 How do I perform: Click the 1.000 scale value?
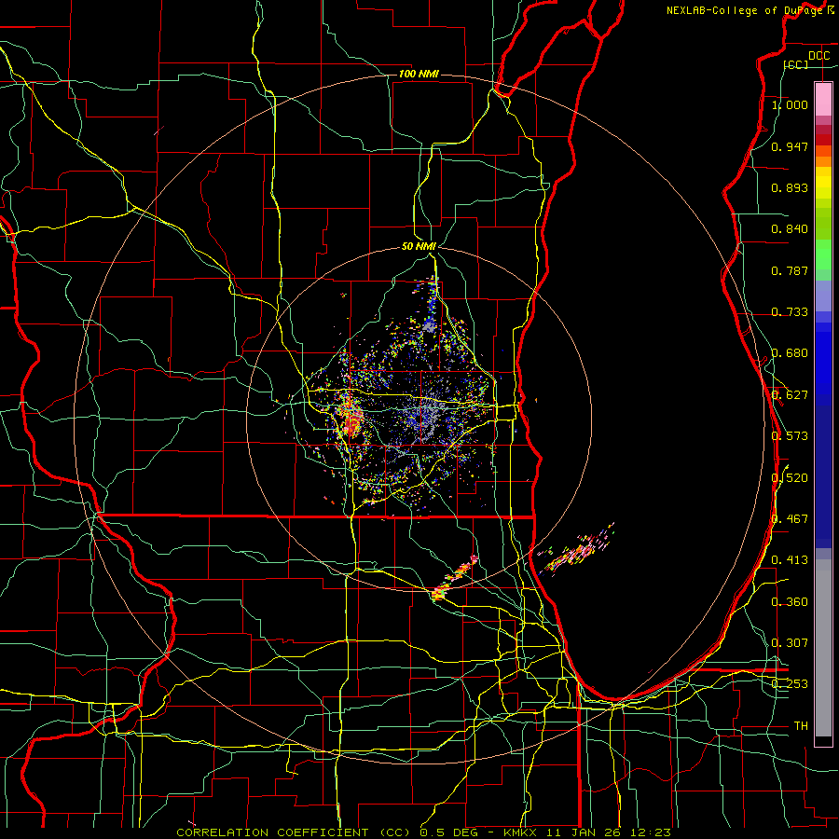790,104
